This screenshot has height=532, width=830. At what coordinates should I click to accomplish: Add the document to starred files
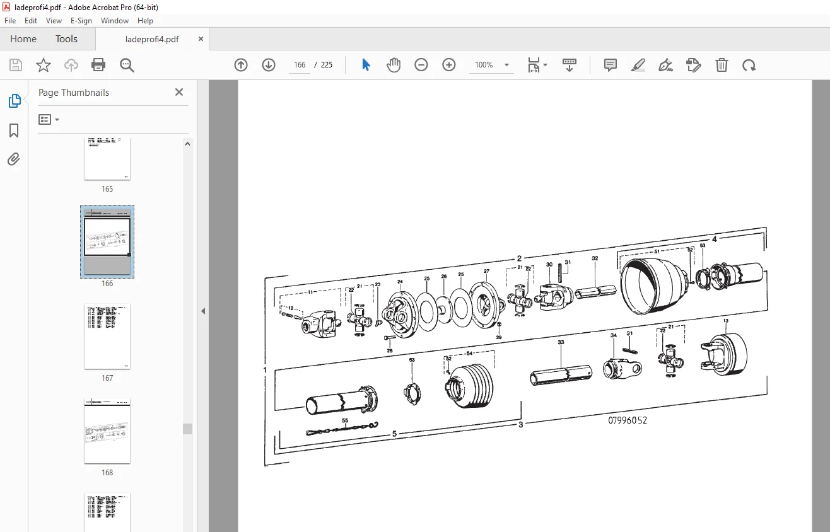tap(44, 65)
